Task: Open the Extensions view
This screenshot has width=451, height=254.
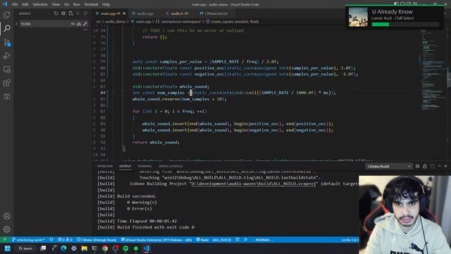Action: click(x=6, y=83)
